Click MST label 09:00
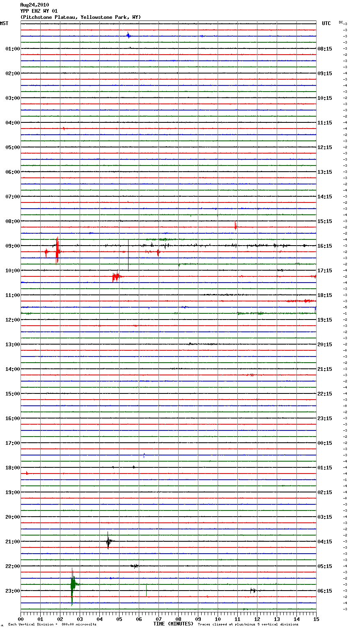349x630 pixels. click(13, 246)
